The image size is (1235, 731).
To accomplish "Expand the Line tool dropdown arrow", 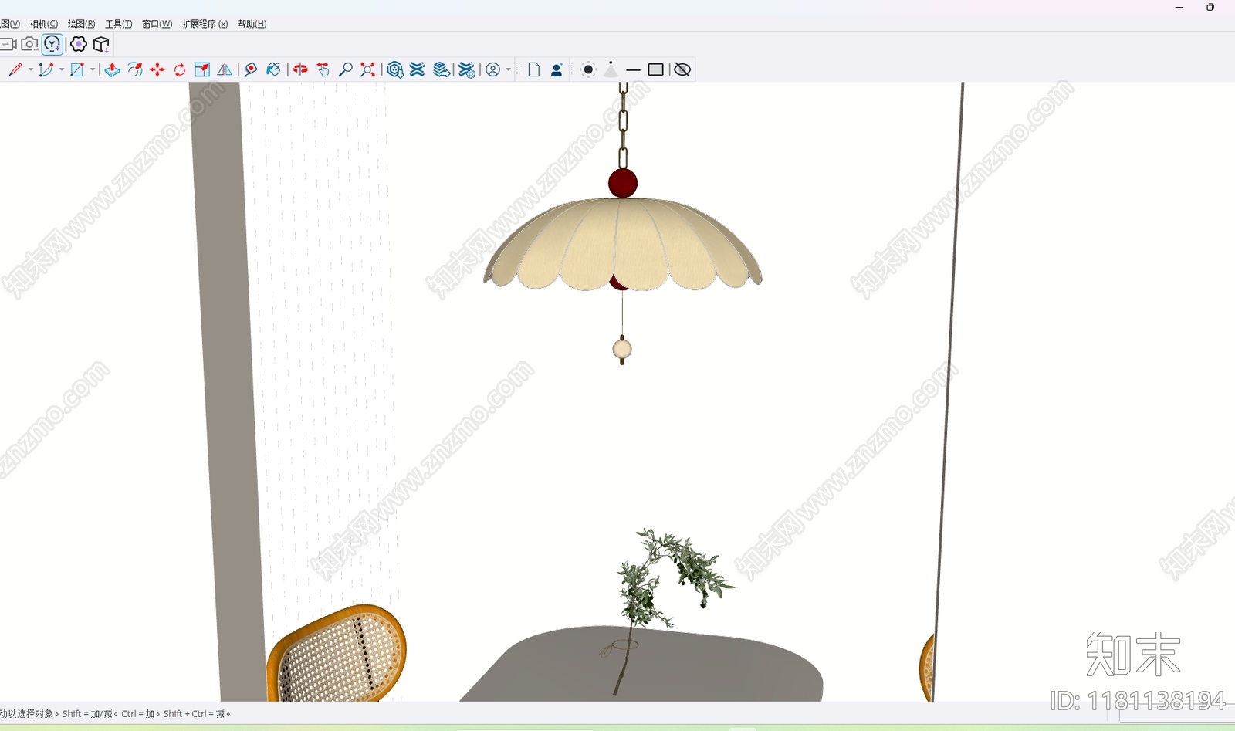I will click(x=31, y=69).
